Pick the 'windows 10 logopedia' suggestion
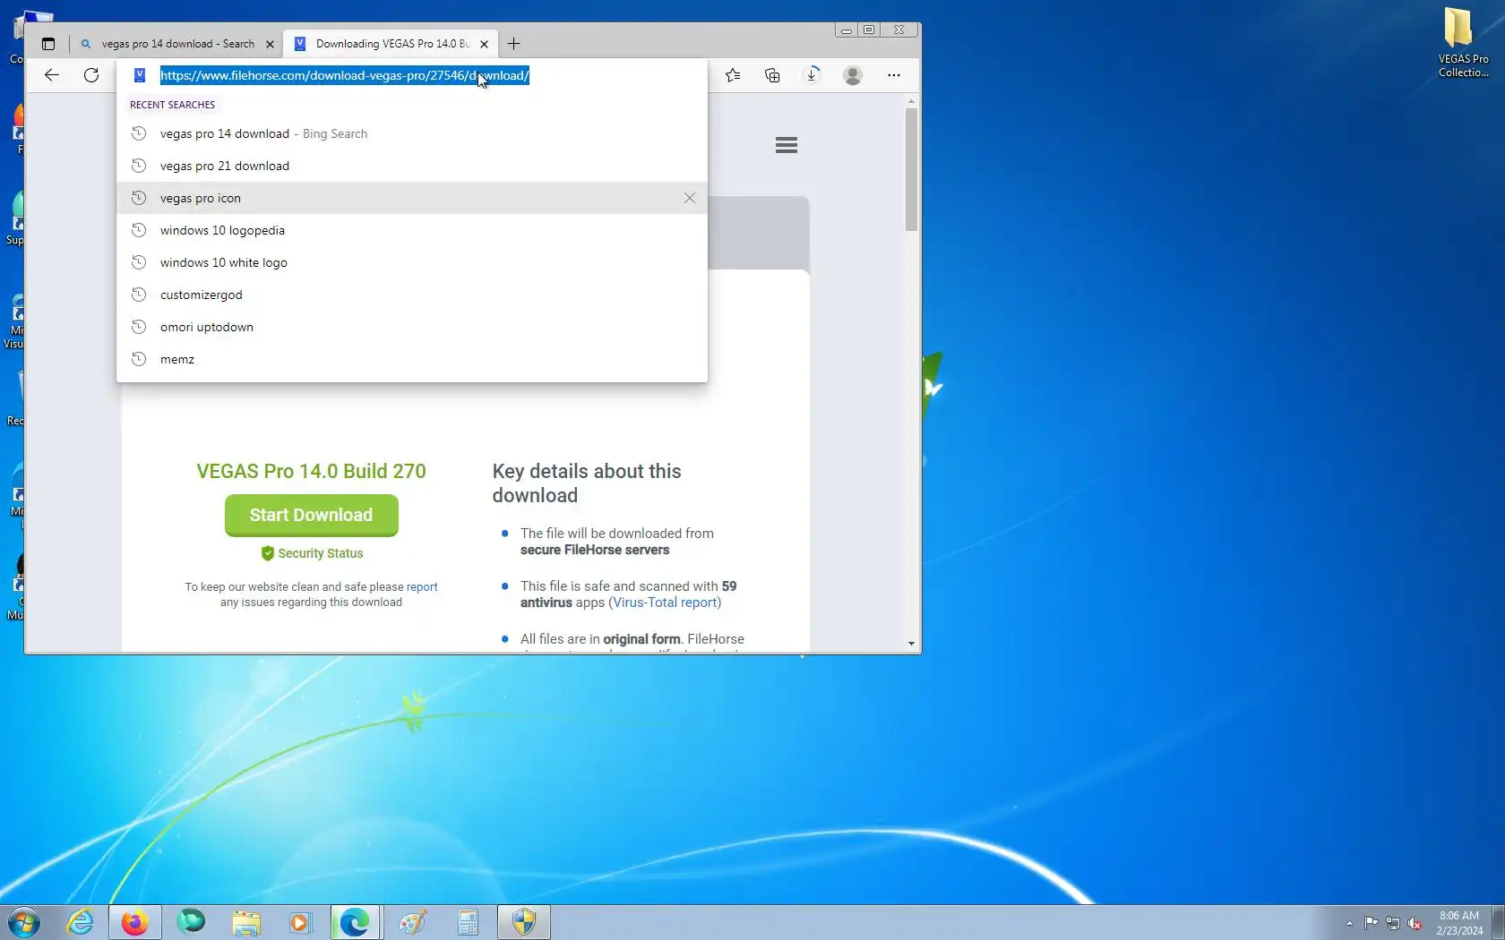 (412, 230)
